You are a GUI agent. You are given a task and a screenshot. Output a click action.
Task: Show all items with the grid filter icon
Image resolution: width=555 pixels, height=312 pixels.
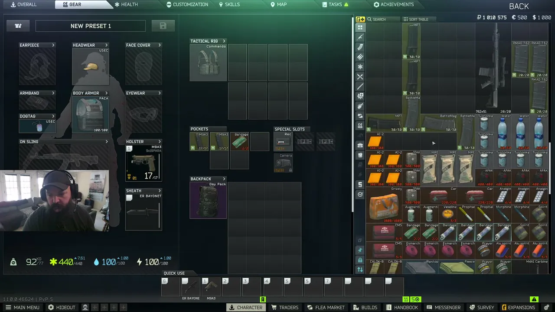pos(360,27)
